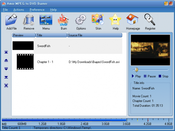Click the app icon in title bar
Image resolution: width=175 pixels, height=131 pixels.
point(4,4)
